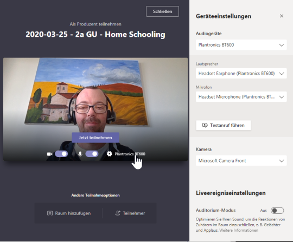The height and width of the screenshot is (242, 293).
Task: Open device settings via gear icon
Action: tap(109, 154)
